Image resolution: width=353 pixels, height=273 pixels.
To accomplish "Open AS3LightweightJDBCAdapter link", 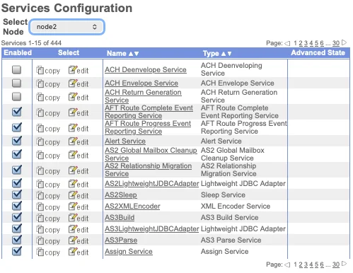I will [x=152, y=229].
